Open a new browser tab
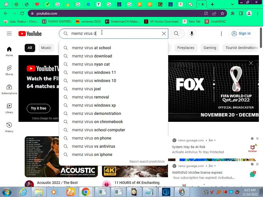This screenshot has height=197, width=263. pos(212,4)
